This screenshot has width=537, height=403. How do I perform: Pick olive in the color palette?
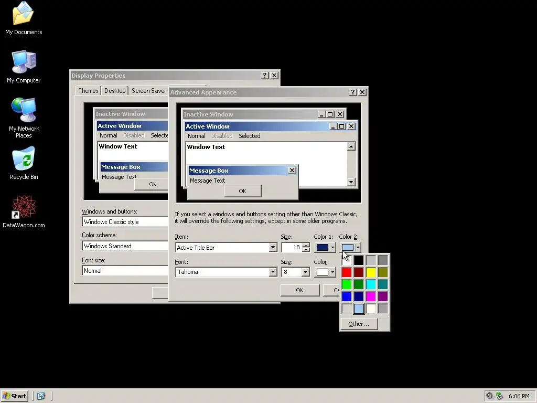click(382, 272)
